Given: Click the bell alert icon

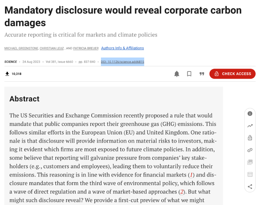Looking at the screenshot, I should pos(177,74).
